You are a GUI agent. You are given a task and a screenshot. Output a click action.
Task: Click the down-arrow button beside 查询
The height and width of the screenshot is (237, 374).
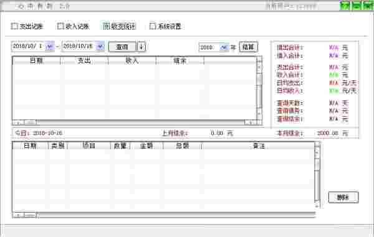141,47
